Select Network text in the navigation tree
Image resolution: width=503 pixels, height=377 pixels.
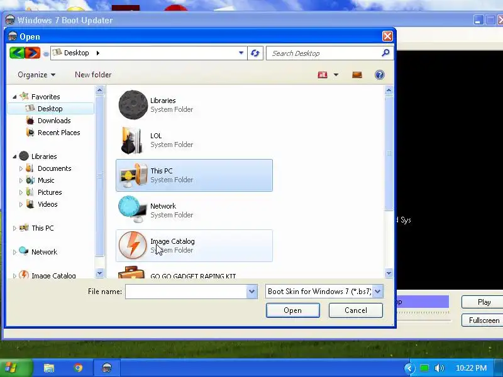pos(44,252)
